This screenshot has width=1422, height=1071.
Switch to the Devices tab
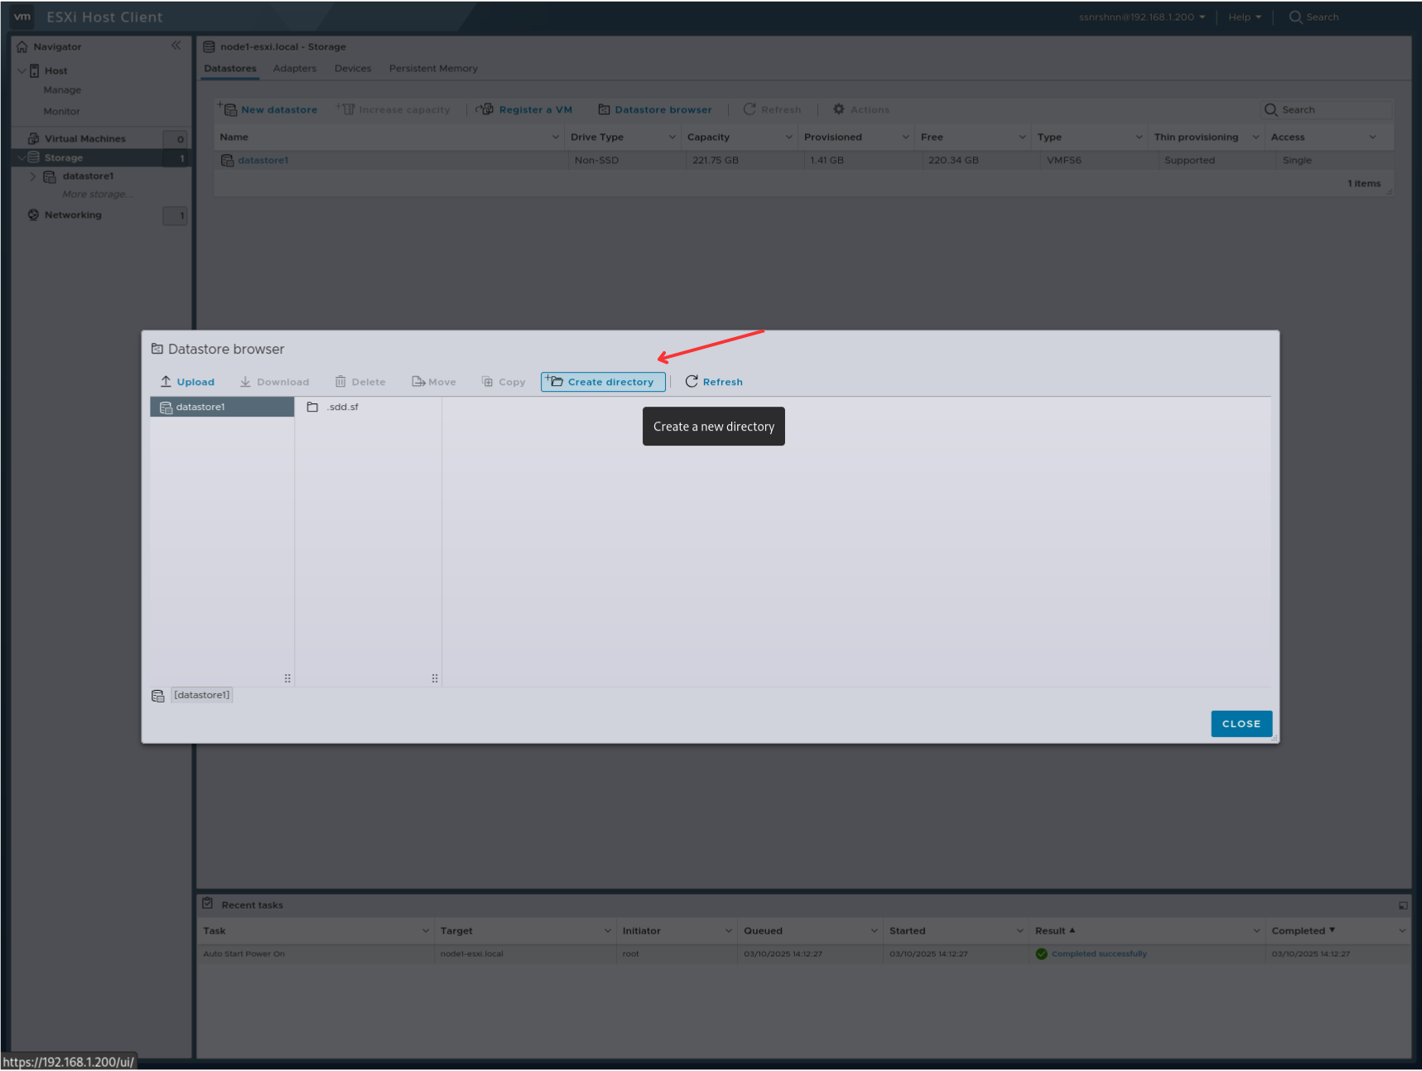pyautogui.click(x=353, y=68)
